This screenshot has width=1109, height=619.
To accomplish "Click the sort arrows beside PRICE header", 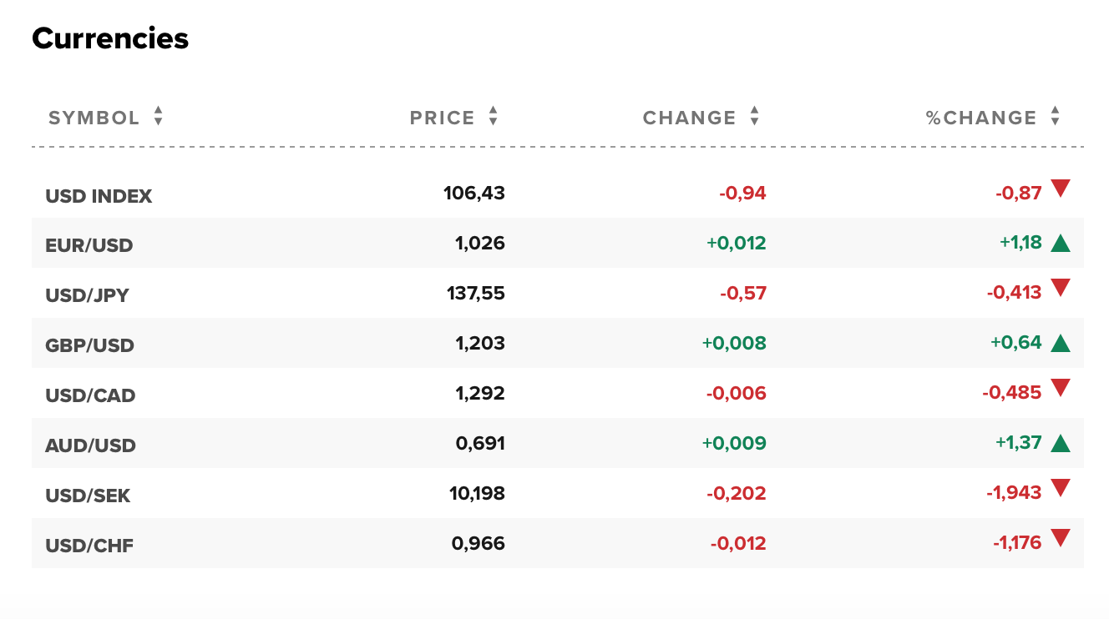I will coord(492,118).
